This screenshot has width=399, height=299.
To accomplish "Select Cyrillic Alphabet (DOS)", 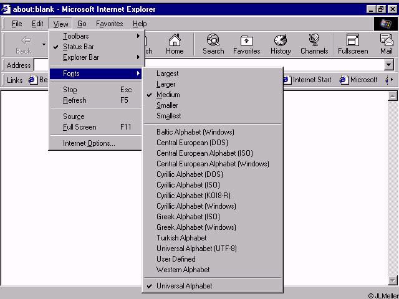I will pyautogui.click(x=213, y=174).
